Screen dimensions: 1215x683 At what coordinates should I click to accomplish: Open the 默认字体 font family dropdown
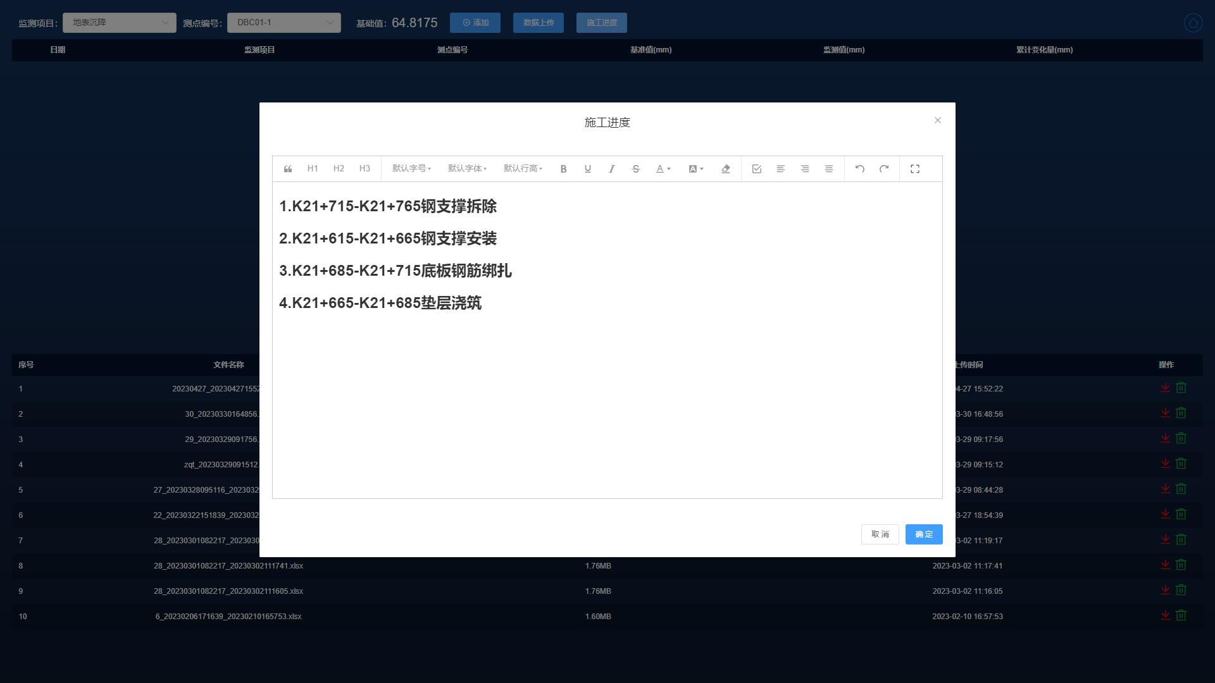[467, 168]
